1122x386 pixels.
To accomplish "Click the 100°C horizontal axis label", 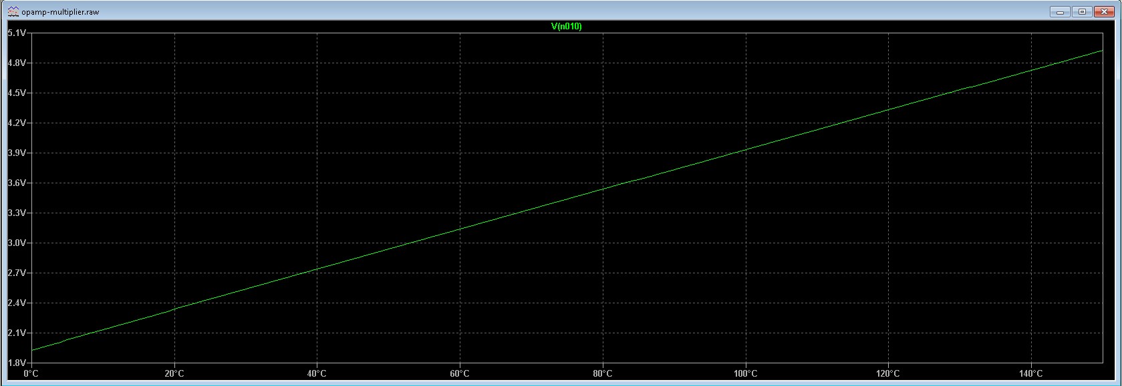I will [x=746, y=373].
